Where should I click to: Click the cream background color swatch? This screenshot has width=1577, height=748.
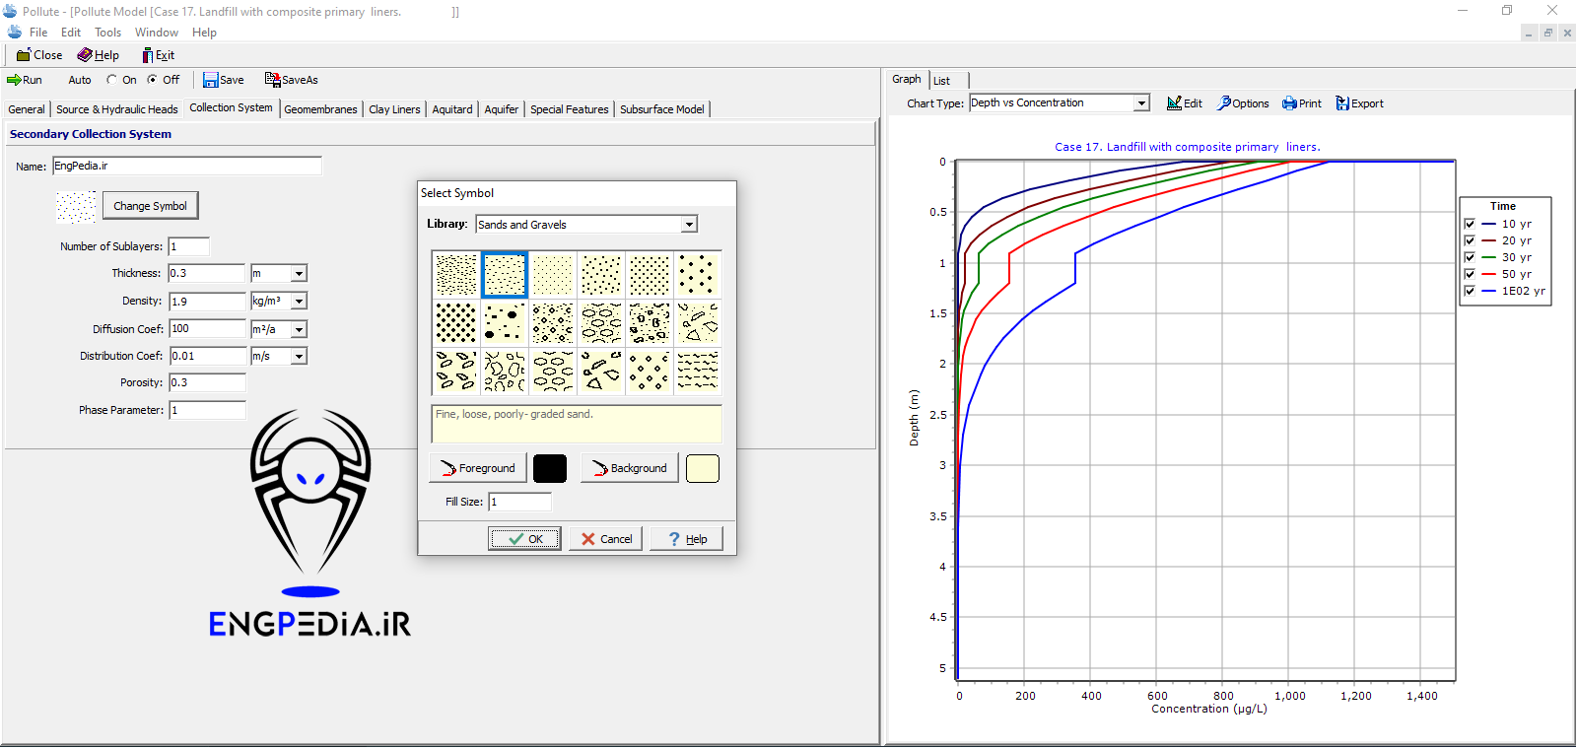[703, 468]
